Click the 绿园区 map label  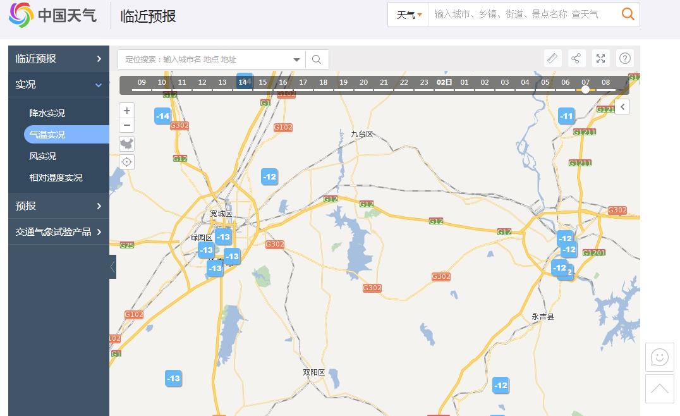pos(201,238)
